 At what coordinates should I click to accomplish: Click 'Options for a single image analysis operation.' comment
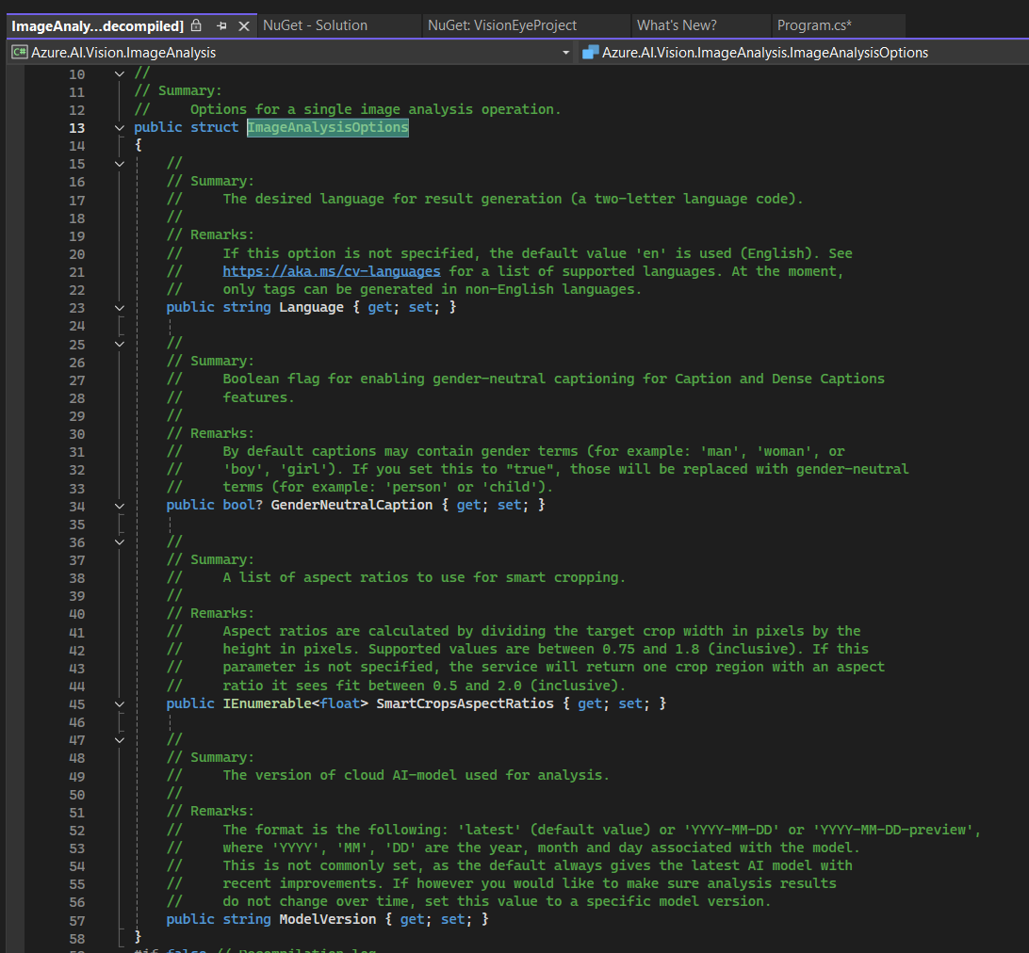click(x=375, y=109)
